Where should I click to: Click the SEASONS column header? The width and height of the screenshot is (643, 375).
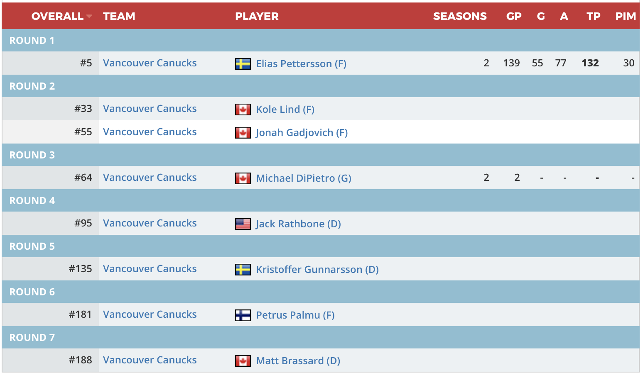[460, 17]
